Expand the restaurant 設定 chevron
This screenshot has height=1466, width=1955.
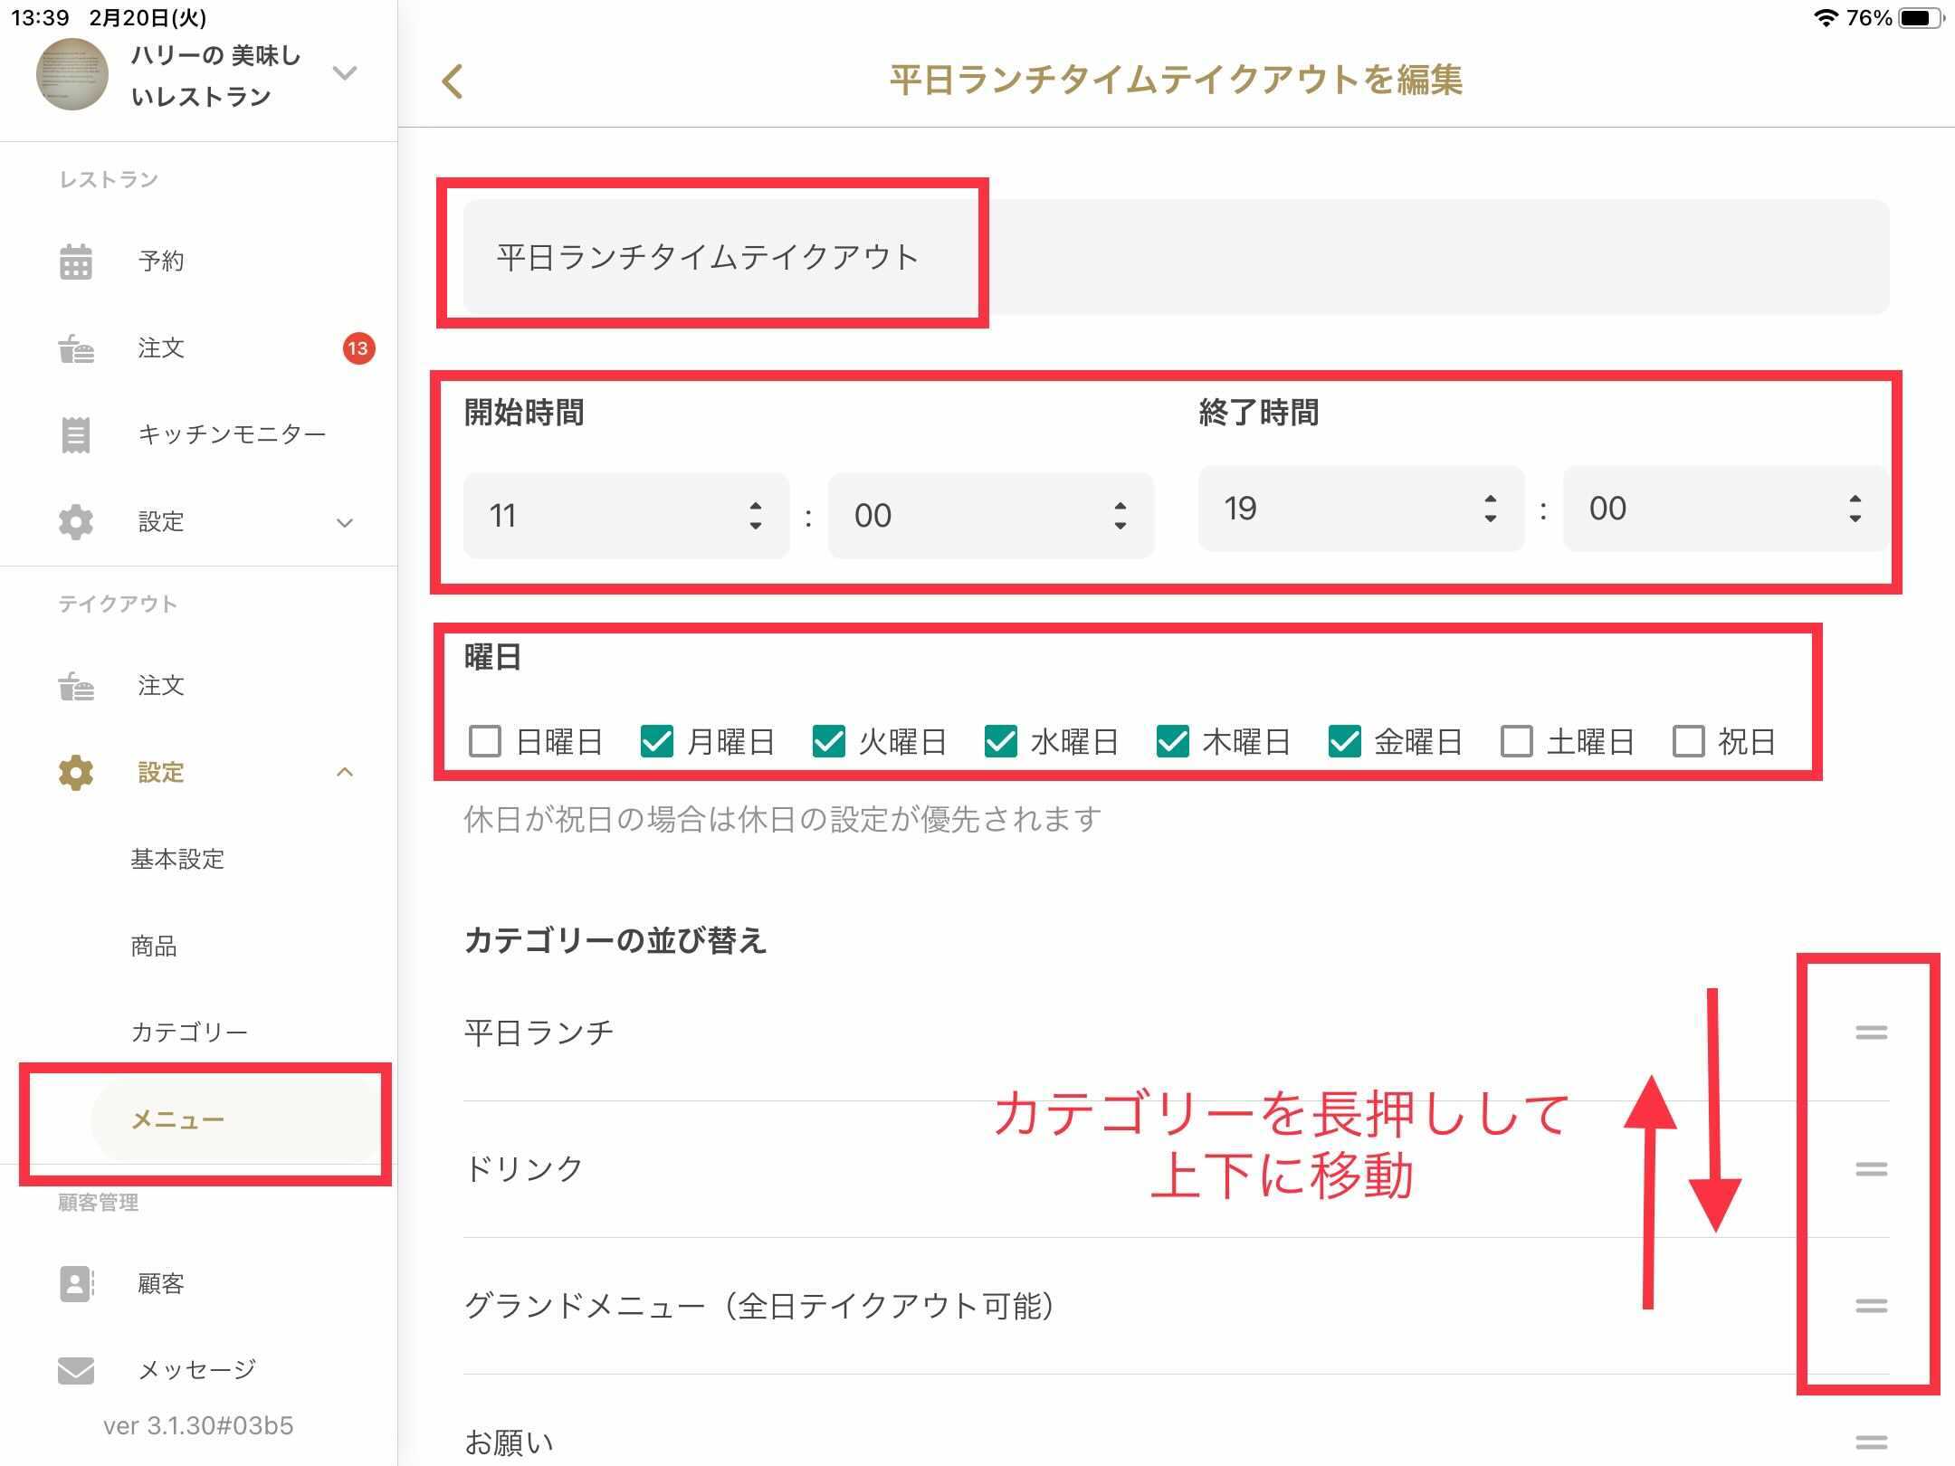point(345,523)
